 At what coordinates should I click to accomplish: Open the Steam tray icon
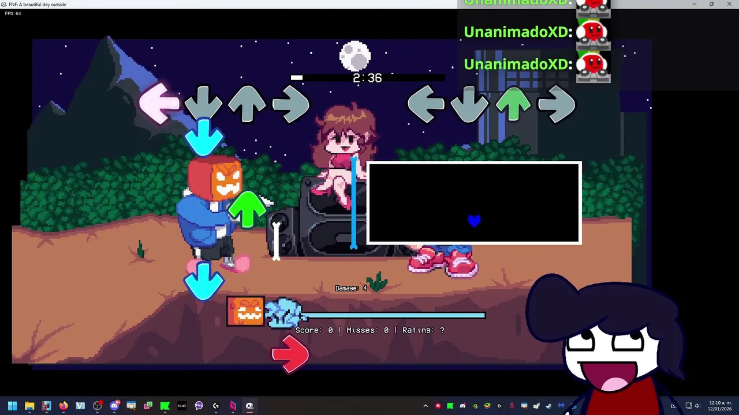pyautogui.click(x=548, y=406)
